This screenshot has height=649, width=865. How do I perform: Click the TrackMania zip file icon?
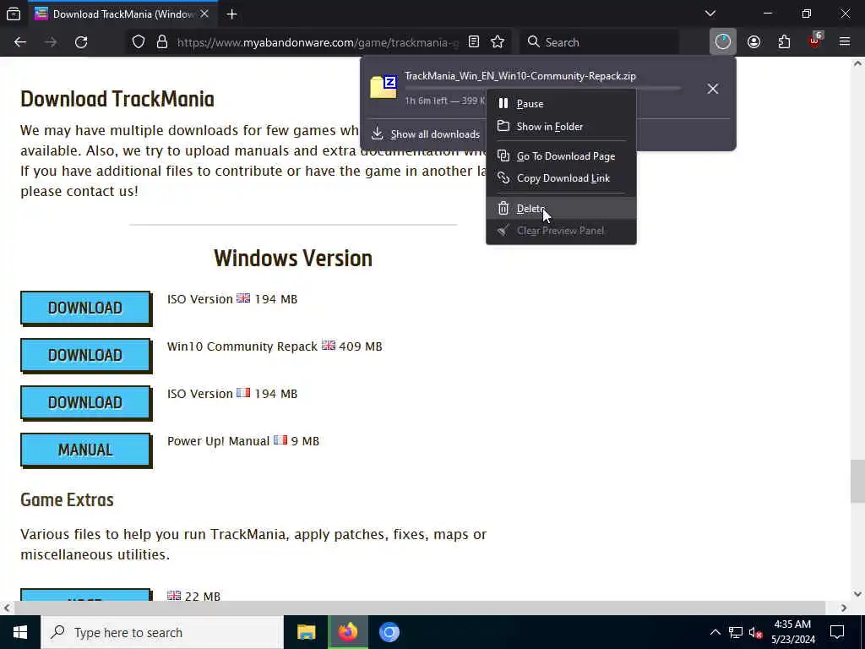click(x=384, y=87)
